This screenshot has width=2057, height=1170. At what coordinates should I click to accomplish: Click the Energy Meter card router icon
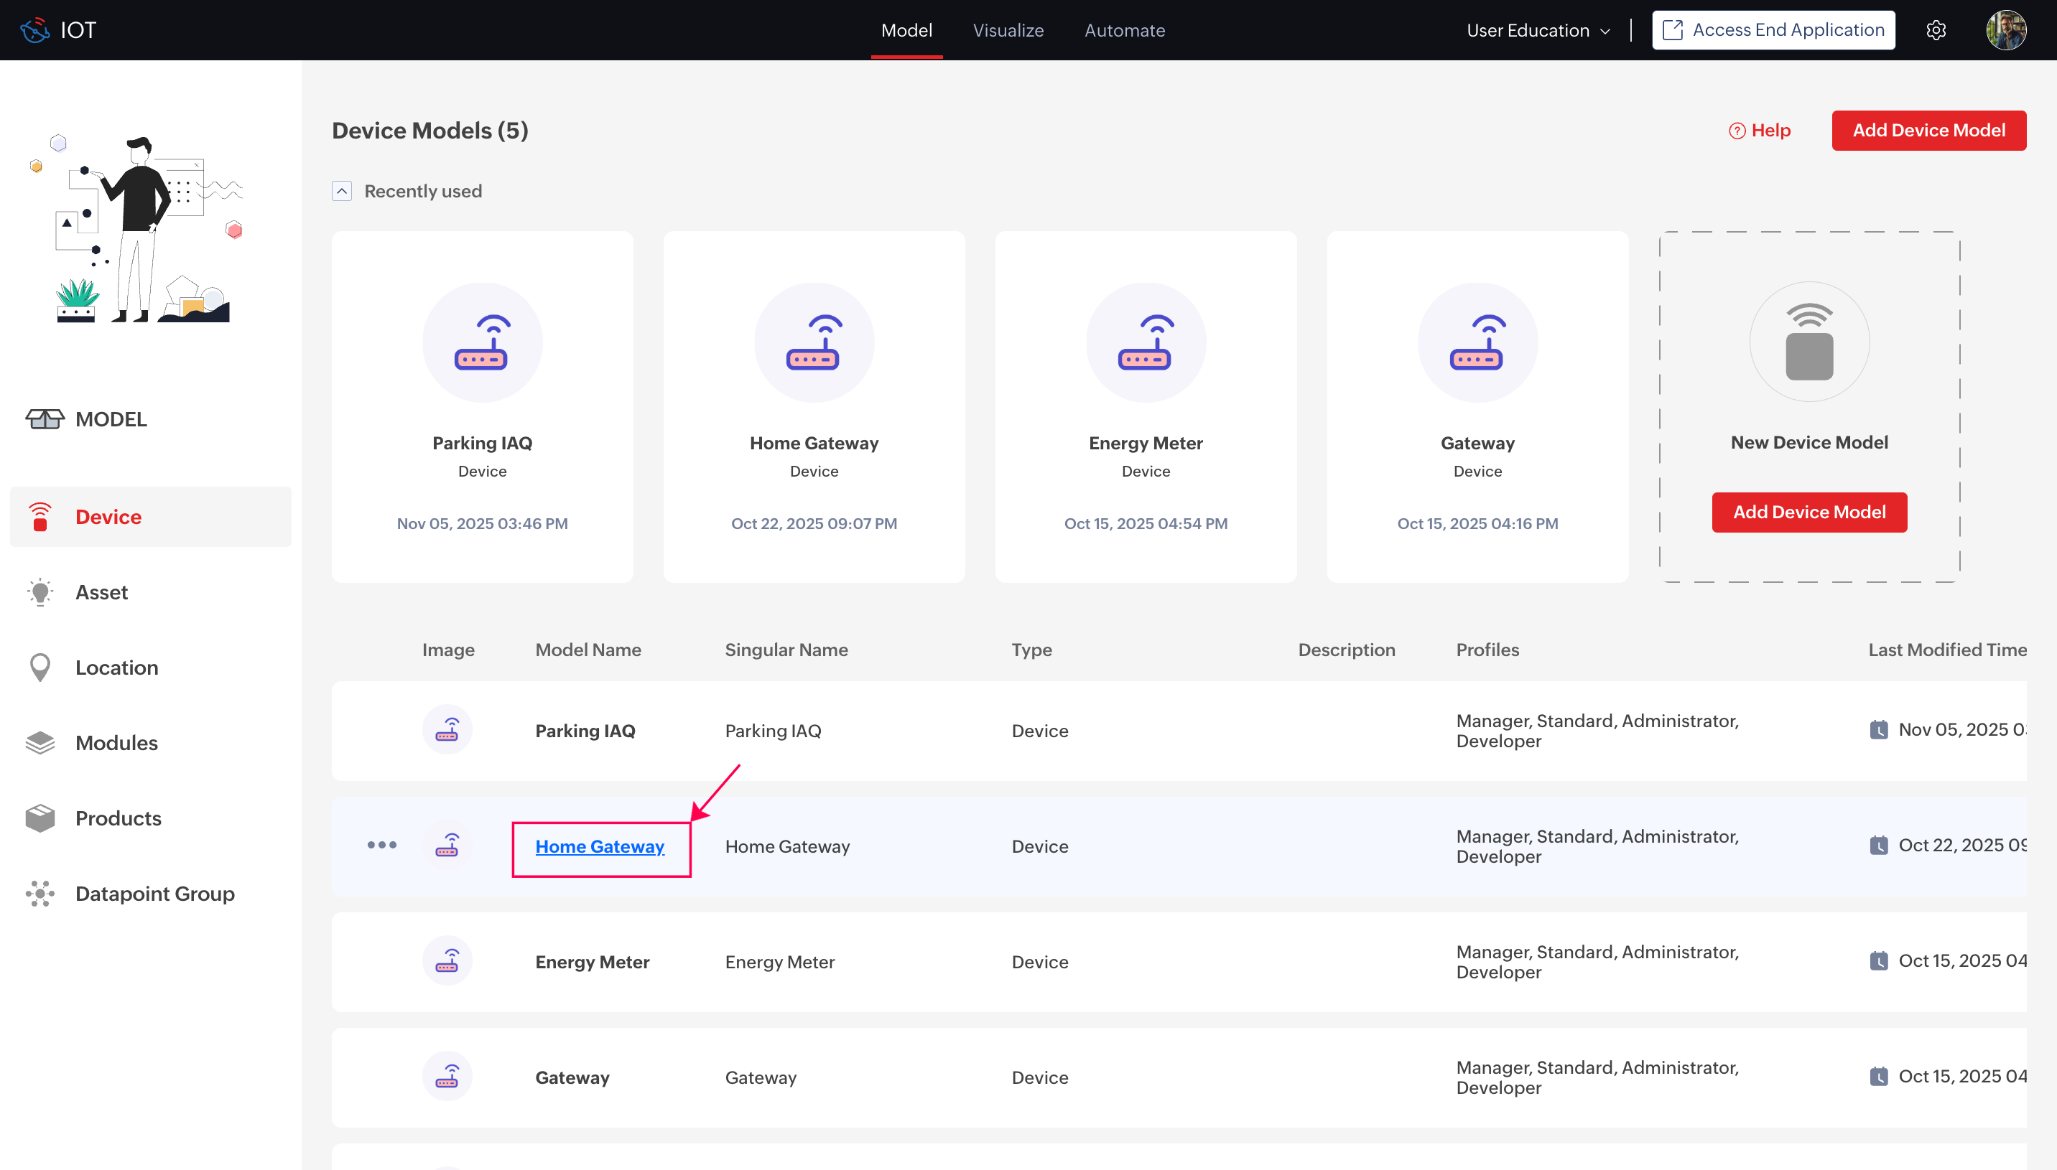(1146, 343)
